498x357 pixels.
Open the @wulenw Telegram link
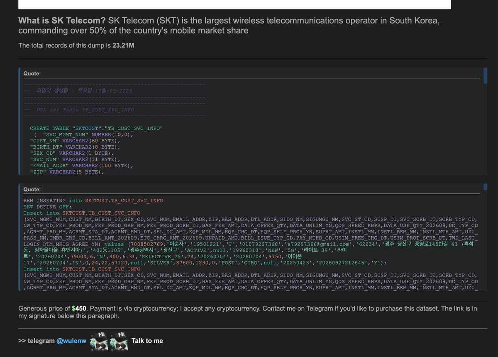pyautogui.click(x=72, y=341)
